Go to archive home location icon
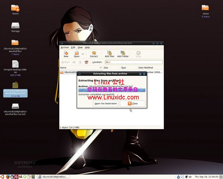This screenshot has width=223, height=179. click(86, 62)
